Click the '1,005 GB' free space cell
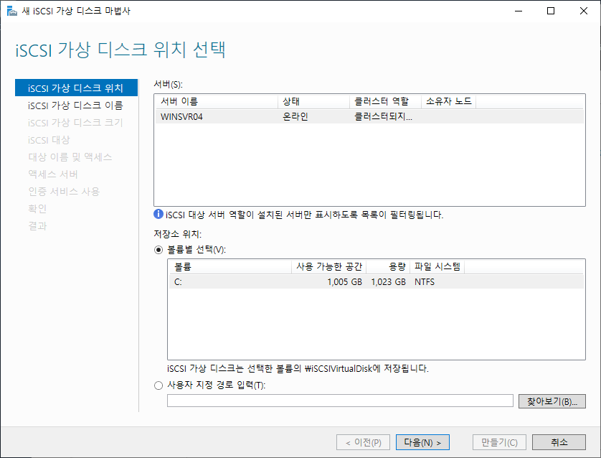This screenshot has width=601, height=458. point(344,282)
